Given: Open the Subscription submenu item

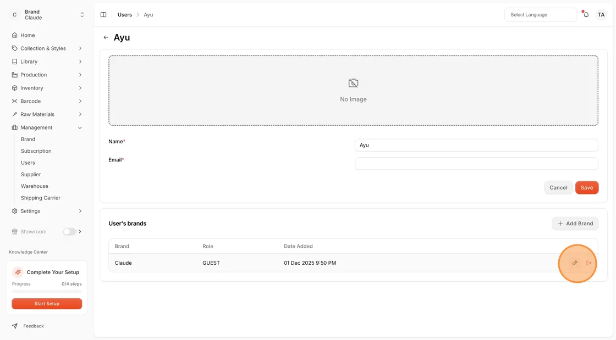Looking at the screenshot, I should 36,151.
